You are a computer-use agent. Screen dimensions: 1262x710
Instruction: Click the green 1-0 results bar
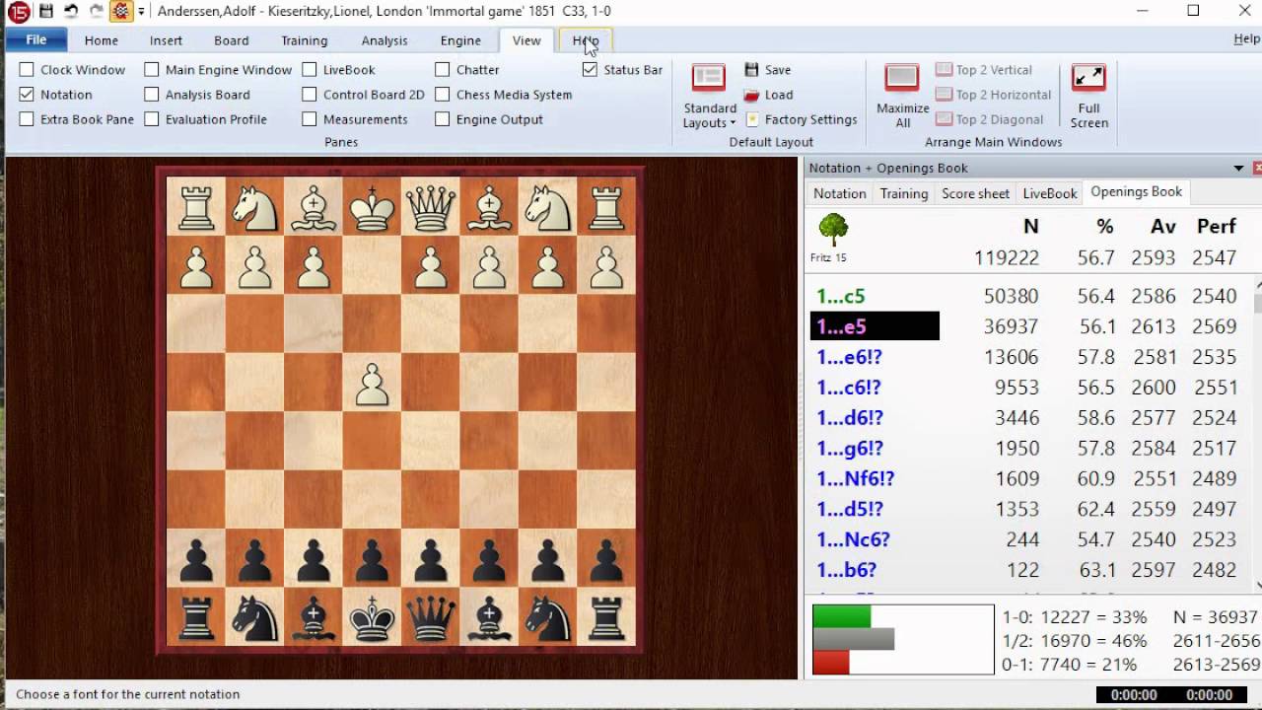(841, 616)
